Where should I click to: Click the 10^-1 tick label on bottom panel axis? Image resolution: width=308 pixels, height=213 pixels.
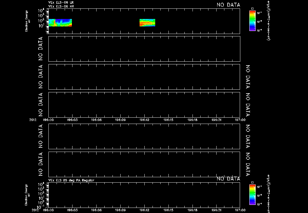coord(40,207)
